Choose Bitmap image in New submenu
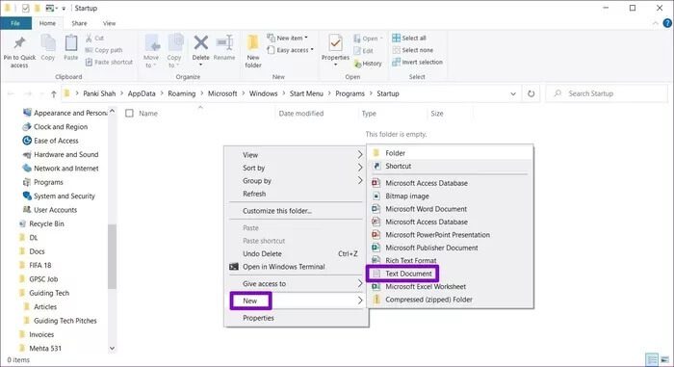Viewport: 674px width, 367px height. tap(450, 197)
